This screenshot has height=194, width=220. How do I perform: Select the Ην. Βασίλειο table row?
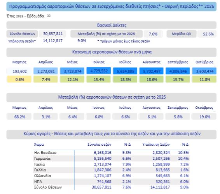[112, 153]
